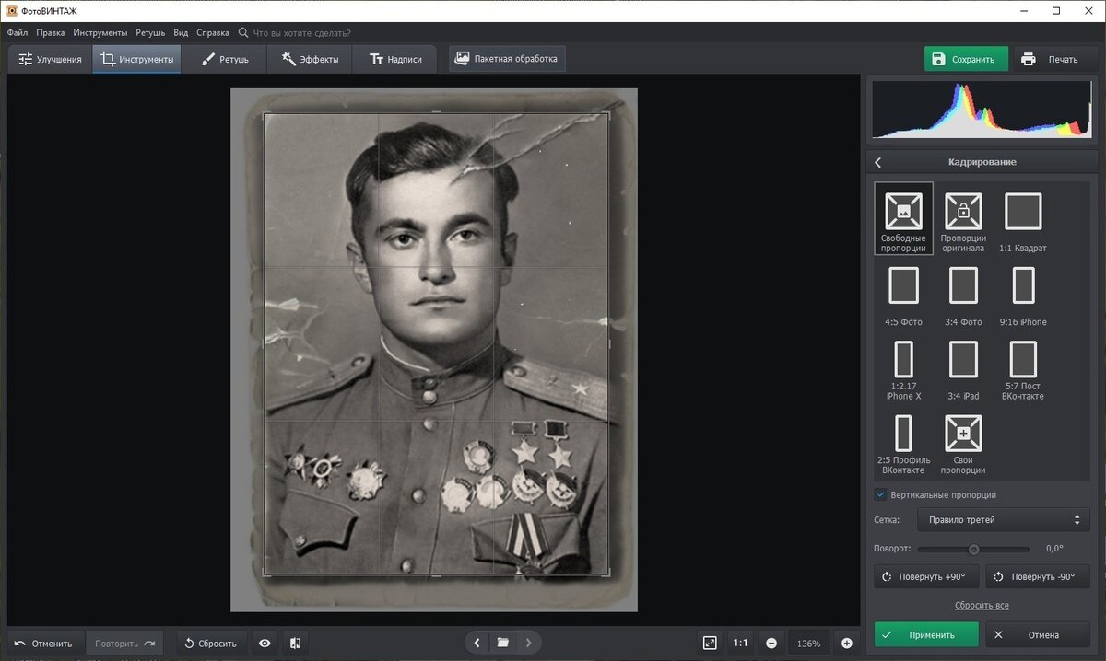Choose the 9:16 iPhone crop ratio
1106x661 pixels.
(x=1023, y=295)
